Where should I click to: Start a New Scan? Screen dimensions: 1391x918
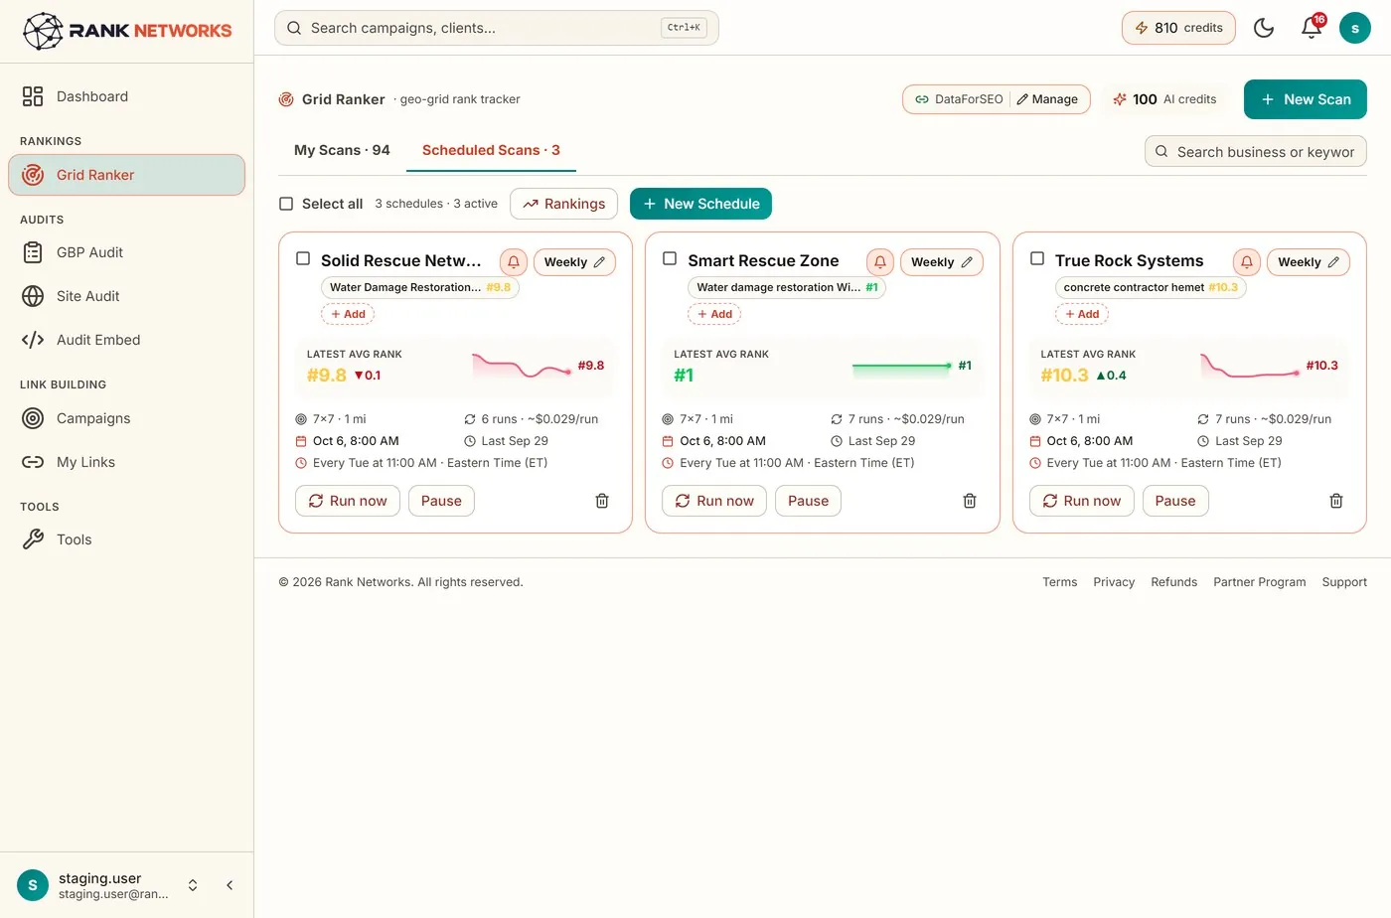1306,99
